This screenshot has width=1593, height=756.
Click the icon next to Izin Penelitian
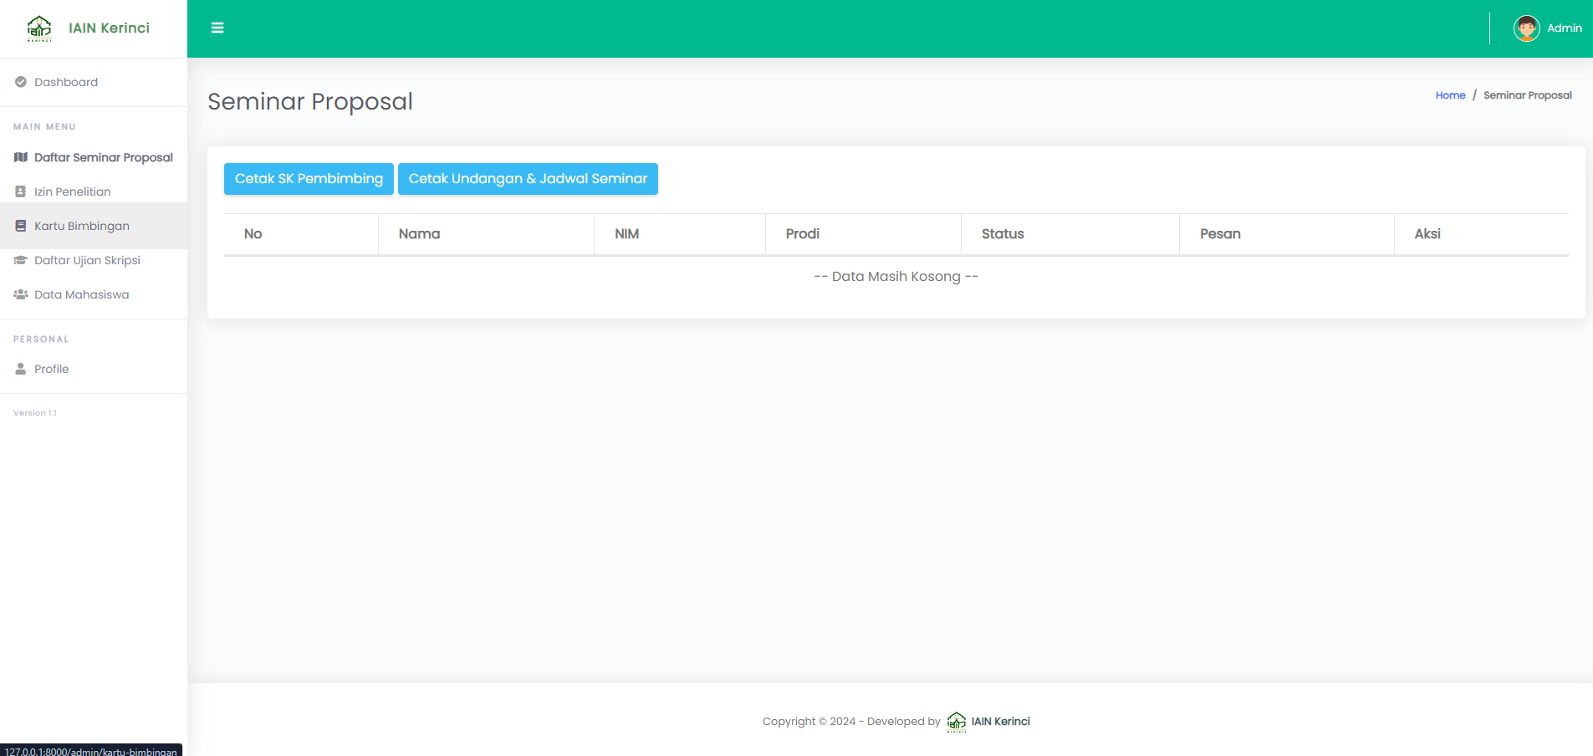point(21,192)
